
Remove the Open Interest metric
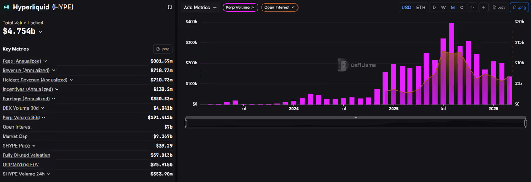click(x=293, y=8)
